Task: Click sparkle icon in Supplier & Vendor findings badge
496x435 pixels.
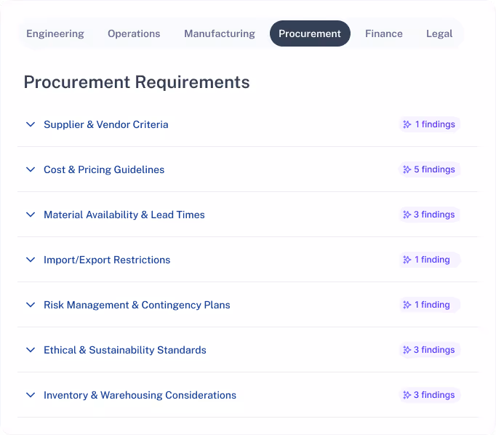Action: click(x=407, y=124)
